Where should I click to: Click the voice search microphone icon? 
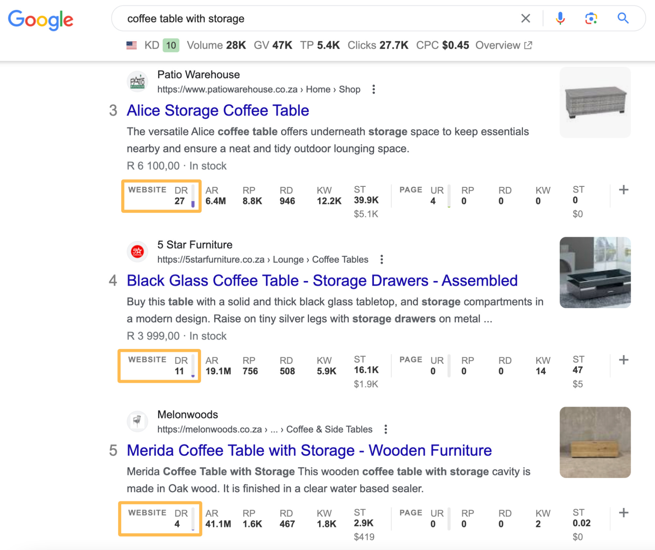click(560, 19)
